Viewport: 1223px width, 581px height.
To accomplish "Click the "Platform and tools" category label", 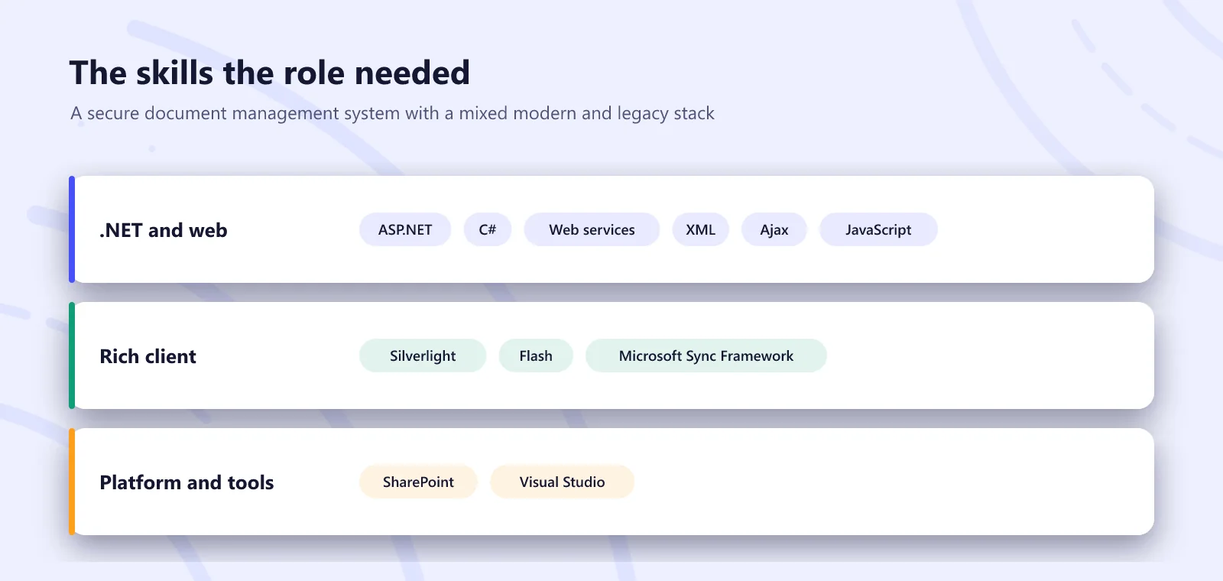I will click(187, 482).
